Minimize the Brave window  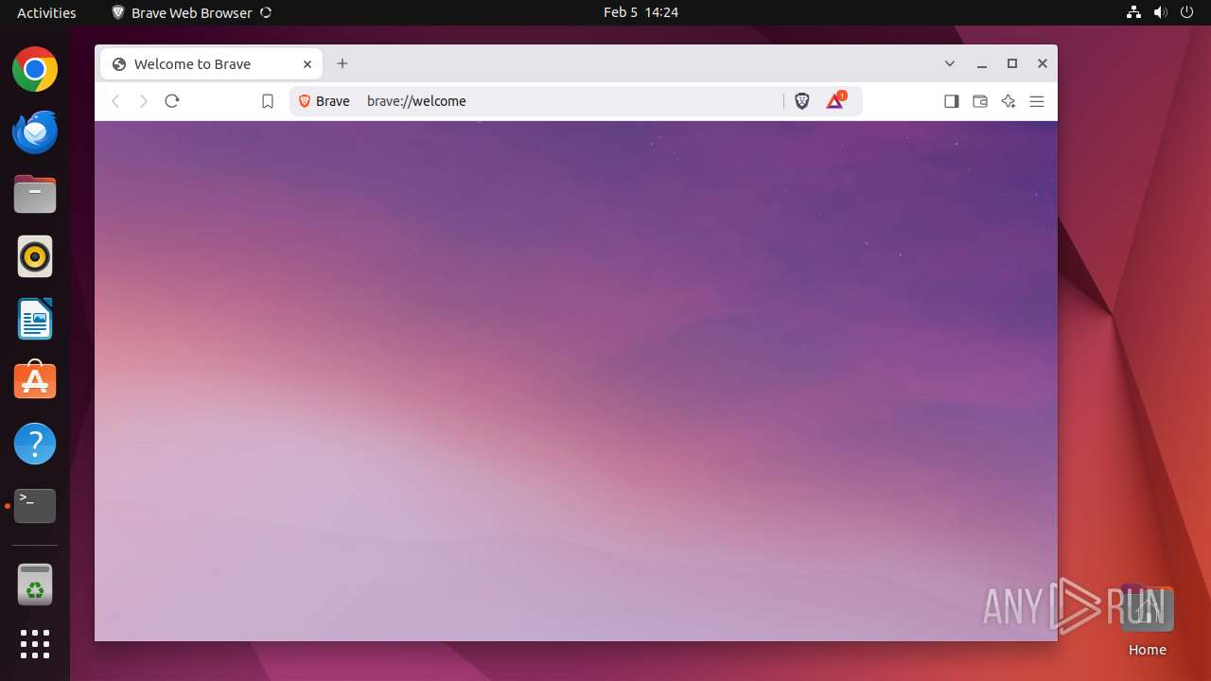[982, 63]
